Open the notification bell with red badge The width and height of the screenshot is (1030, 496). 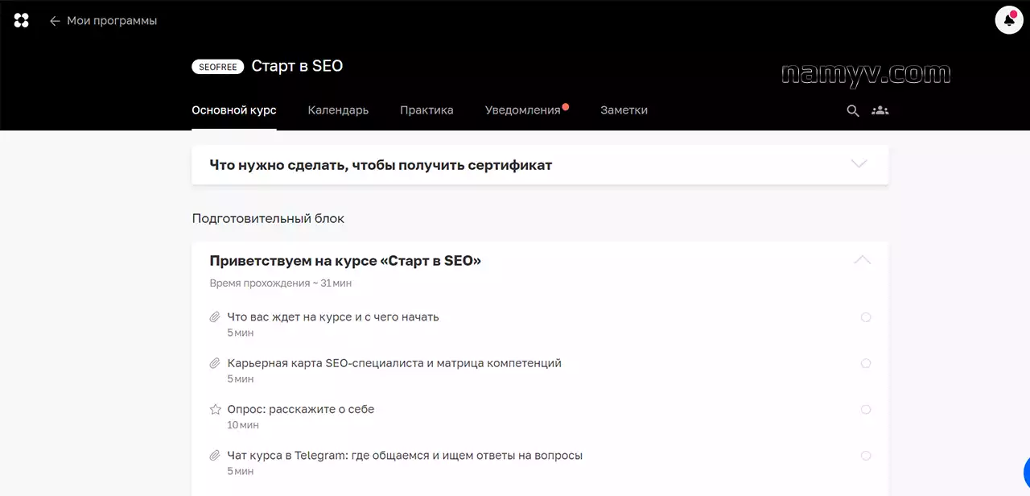(x=1009, y=19)
